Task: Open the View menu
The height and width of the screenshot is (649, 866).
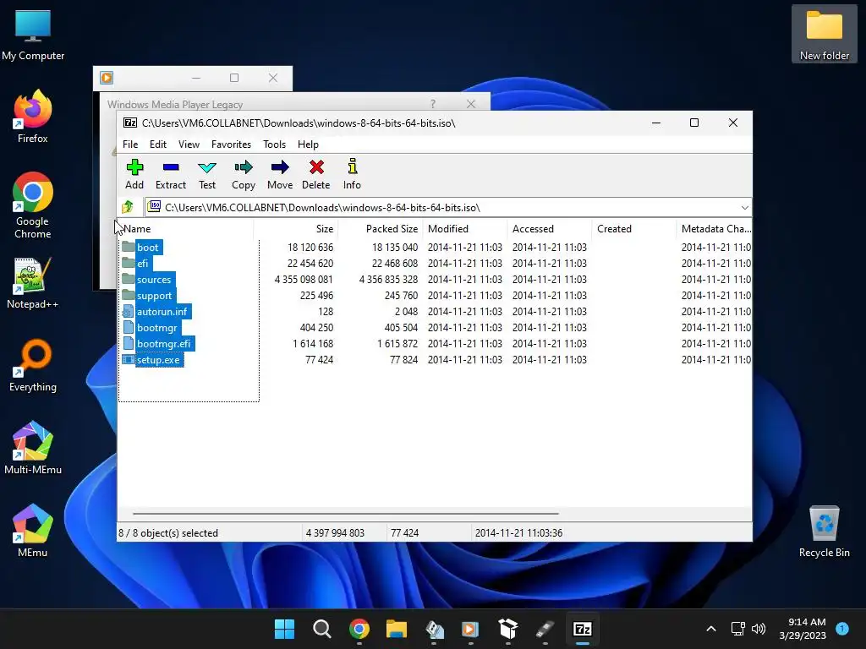Action: 189,144
